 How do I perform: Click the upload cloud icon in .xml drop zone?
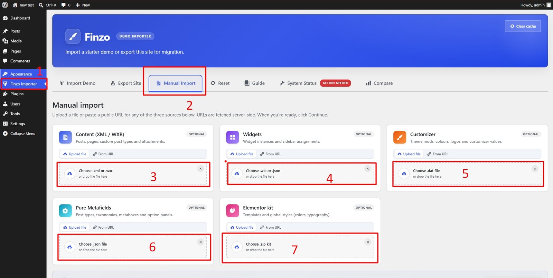point(70,173)
